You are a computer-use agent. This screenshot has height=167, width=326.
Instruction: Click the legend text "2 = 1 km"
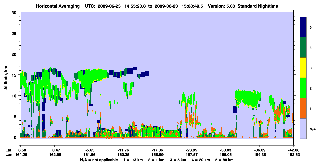click(x=156, y=160)
